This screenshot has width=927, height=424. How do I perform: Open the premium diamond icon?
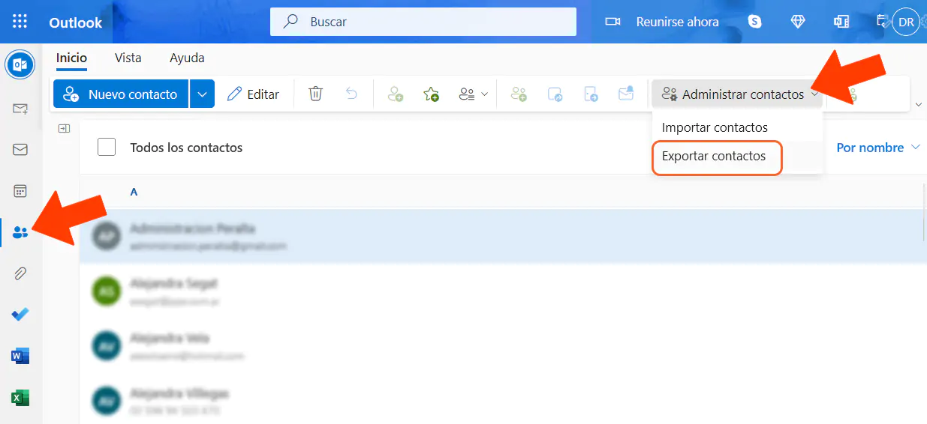tap(798, 22)
